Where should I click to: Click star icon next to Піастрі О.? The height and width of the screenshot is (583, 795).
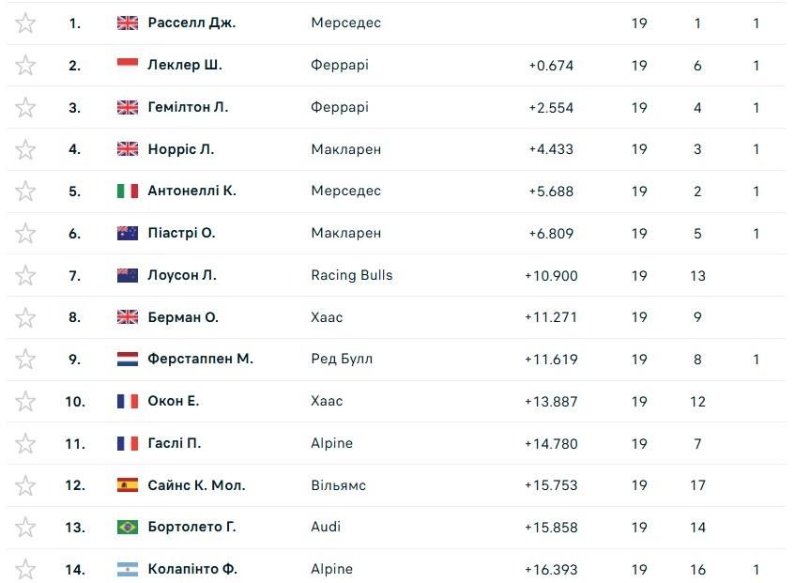pyautogui.click(x=25, y=234)
